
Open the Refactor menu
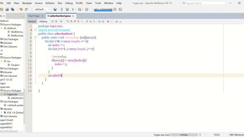pyautogui.click(x=50, y=3)
